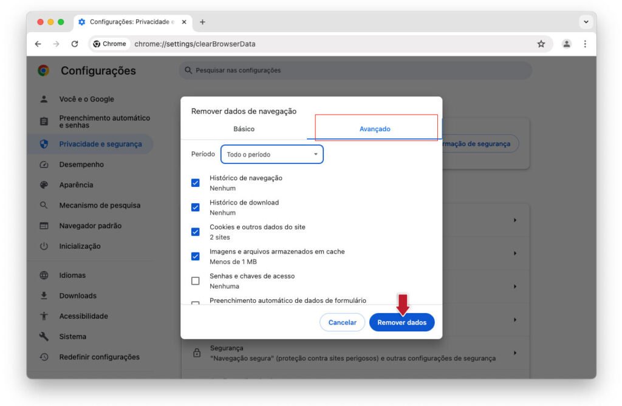Uncheck Cookies e outros dados do site

click(x=195, y=232)
